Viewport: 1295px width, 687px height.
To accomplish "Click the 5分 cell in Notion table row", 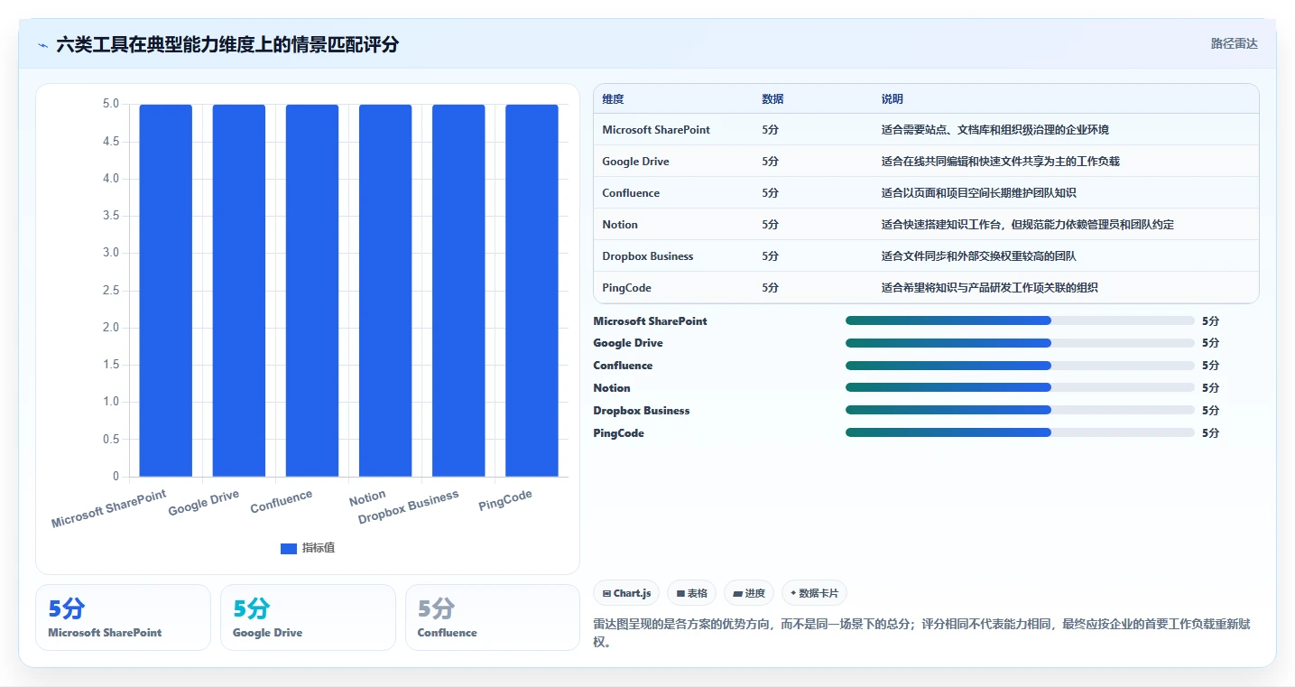I will 770,225.
